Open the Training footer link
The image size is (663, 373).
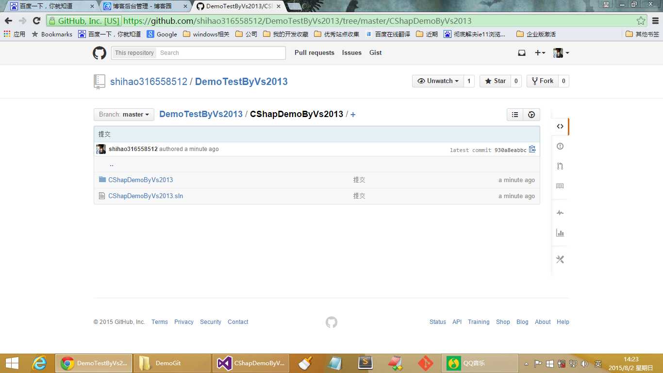click(x=479, y=322)
